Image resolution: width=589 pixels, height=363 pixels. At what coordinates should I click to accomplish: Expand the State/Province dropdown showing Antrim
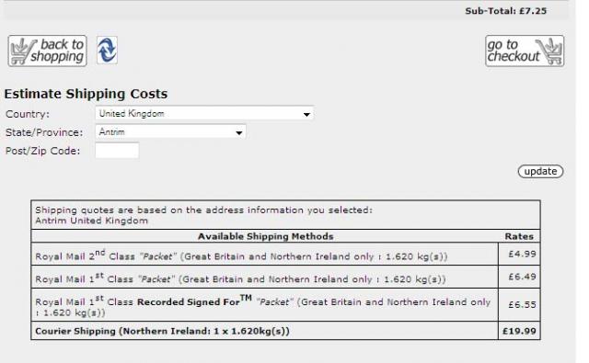pos(170,132)
